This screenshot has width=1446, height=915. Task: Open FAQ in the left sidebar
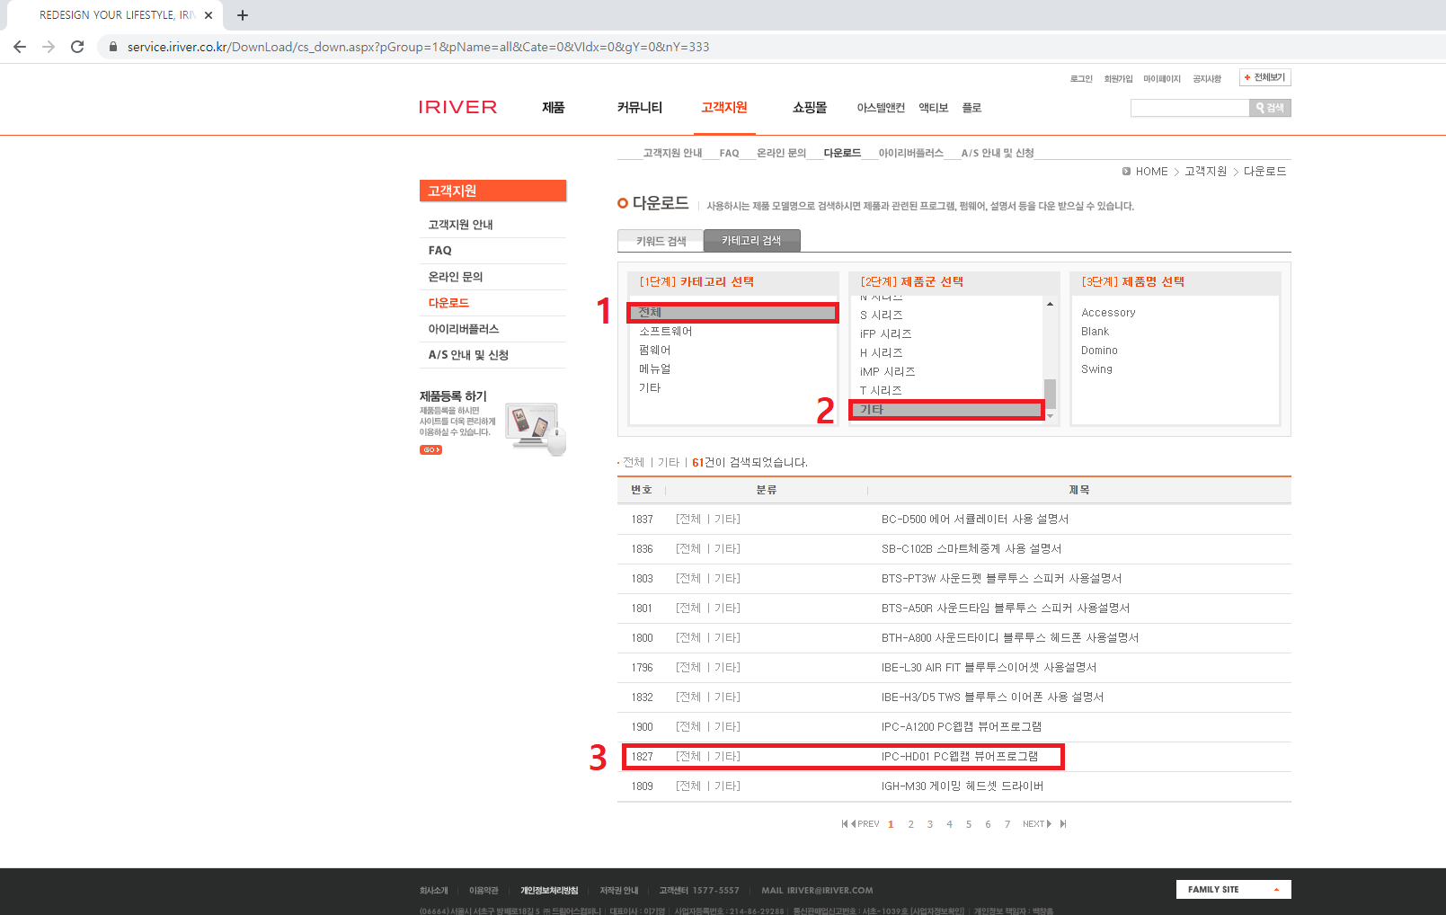439,251
